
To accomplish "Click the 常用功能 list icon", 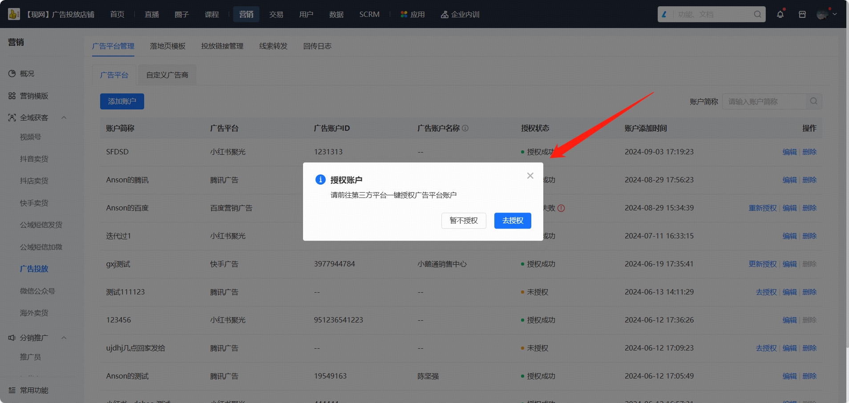I will [12, 390].
